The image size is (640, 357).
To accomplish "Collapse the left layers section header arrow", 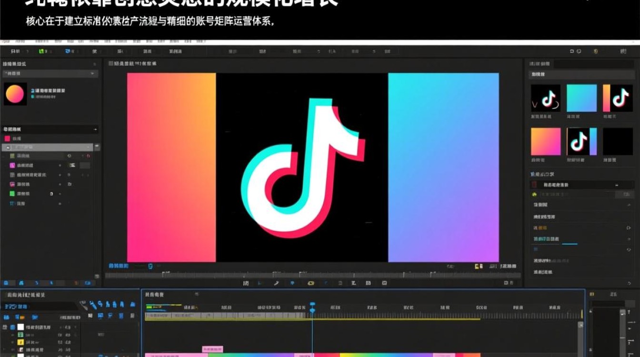I will (x=95, y=129).
